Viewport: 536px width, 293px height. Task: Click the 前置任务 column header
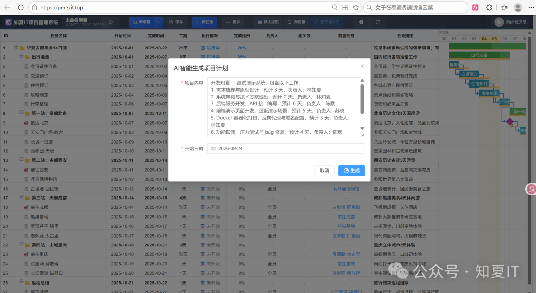346,36
